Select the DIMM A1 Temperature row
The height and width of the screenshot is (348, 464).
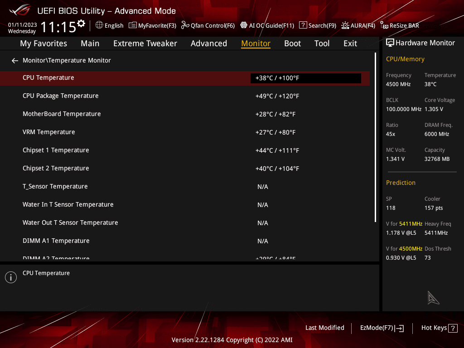click(185, 241)
